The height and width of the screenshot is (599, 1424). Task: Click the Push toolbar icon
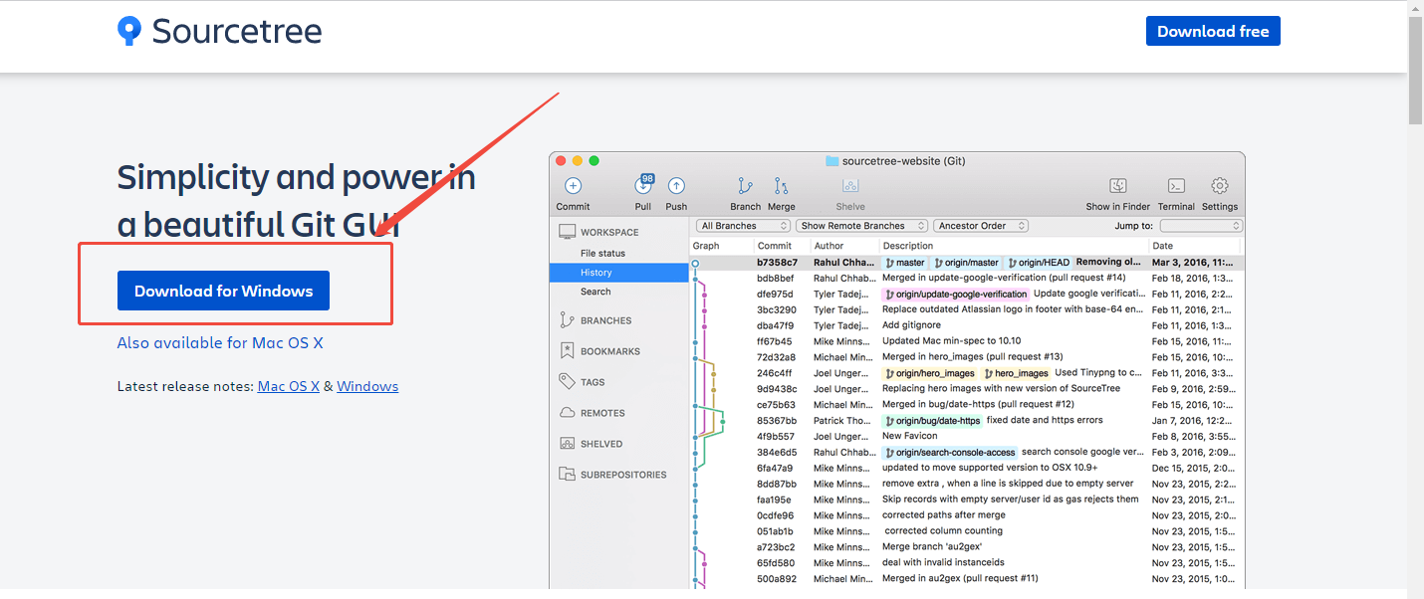(x=676, y=186)
